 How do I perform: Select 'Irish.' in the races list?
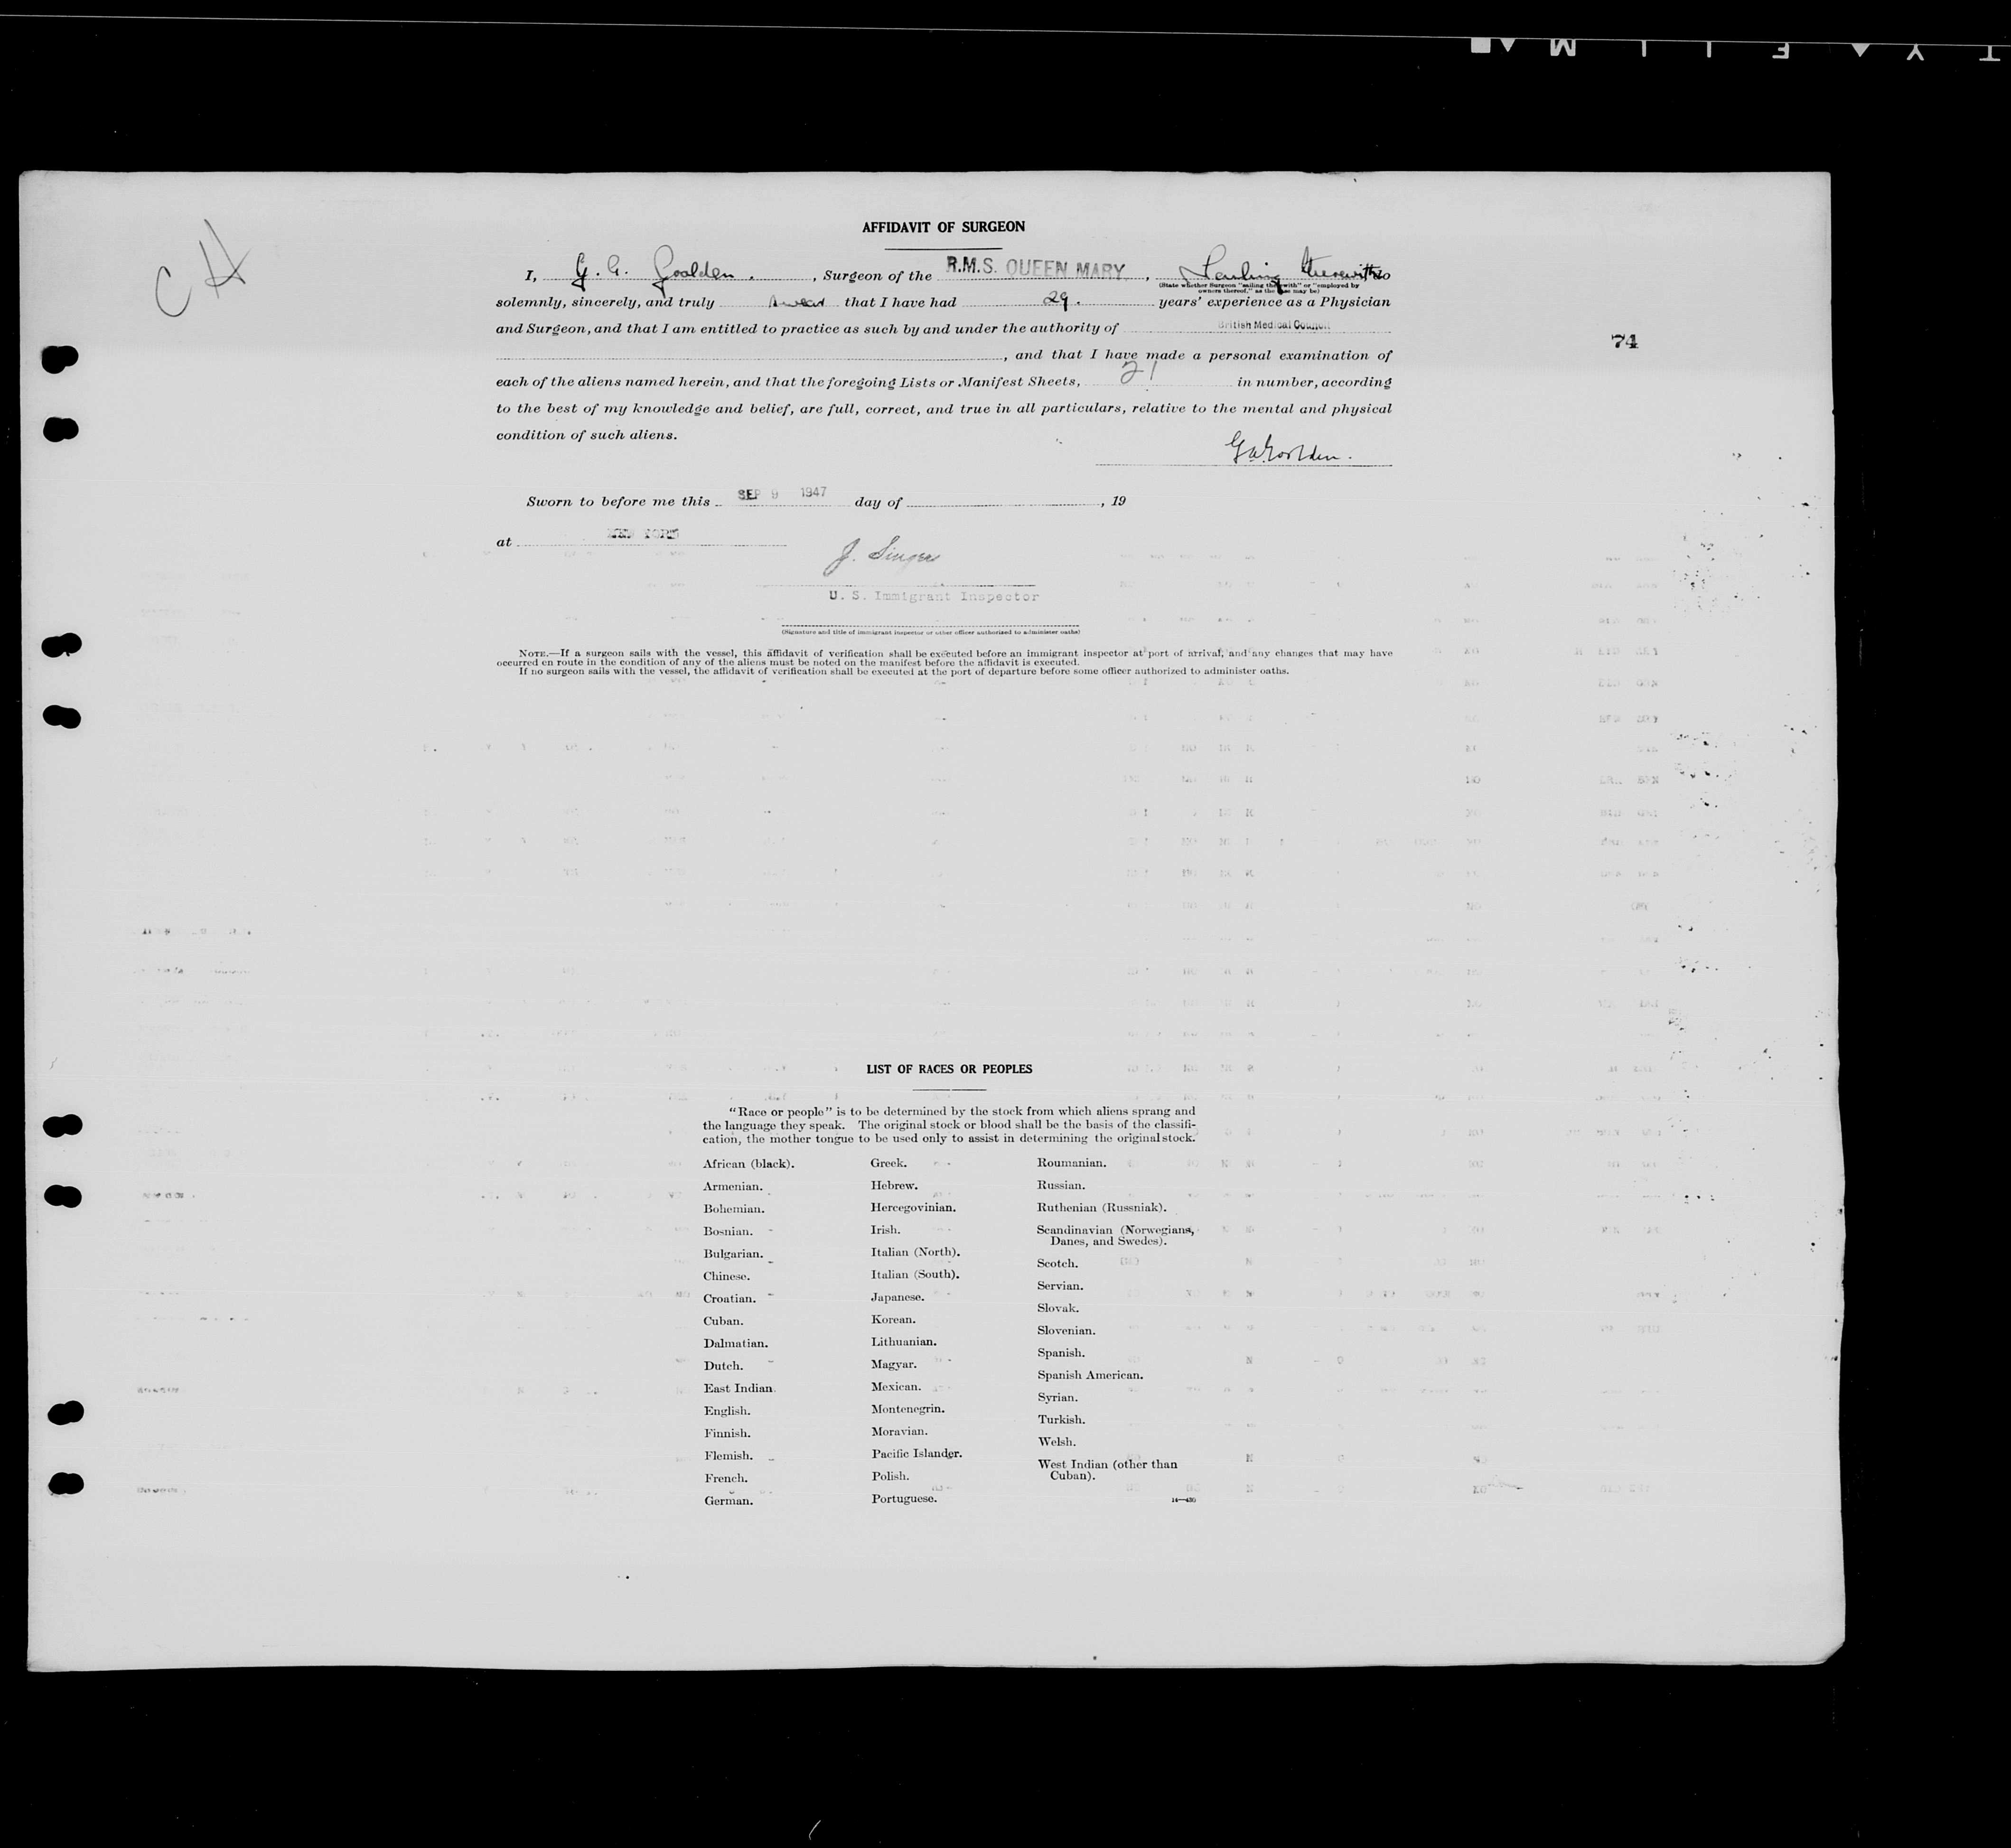pyautogui.click(x=886, y=1230)
